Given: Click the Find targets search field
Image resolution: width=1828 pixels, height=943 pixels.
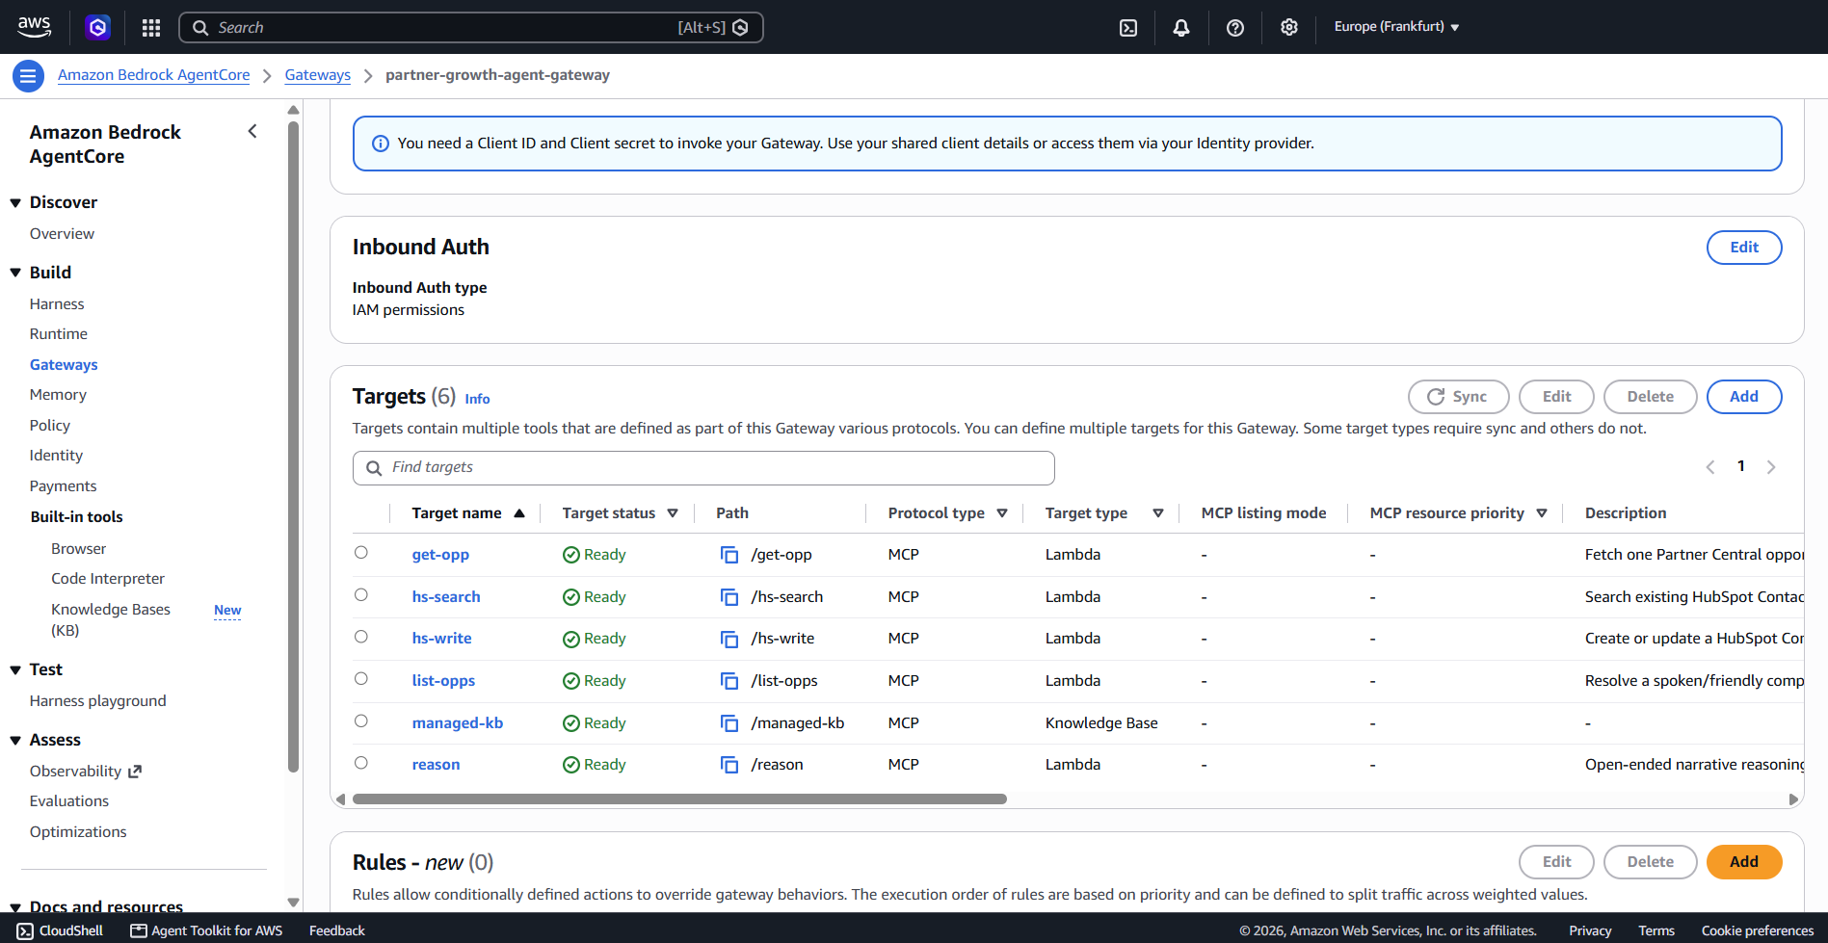Looking at the screenshot, I should click(703, 468).
